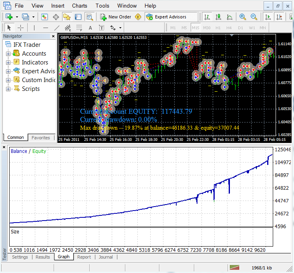
Task: Close the Navigator panel
Action: [53, 36]
